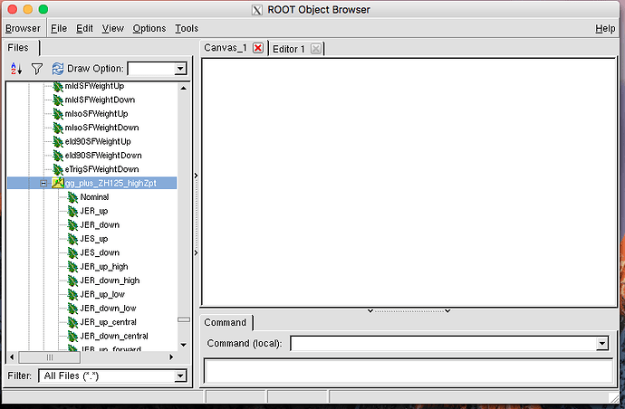The width and height of the screenshot is (625, 409).
Task: Click the leaf icon beside JER_up_low
Action: click(x=73, y=295)
